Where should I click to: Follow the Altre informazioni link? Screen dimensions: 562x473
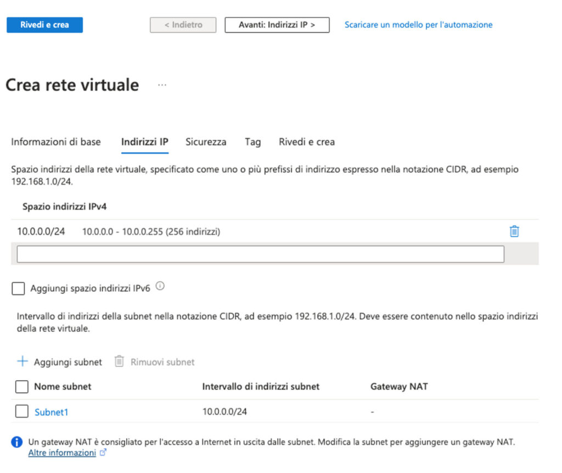click(x=62, y=453)
